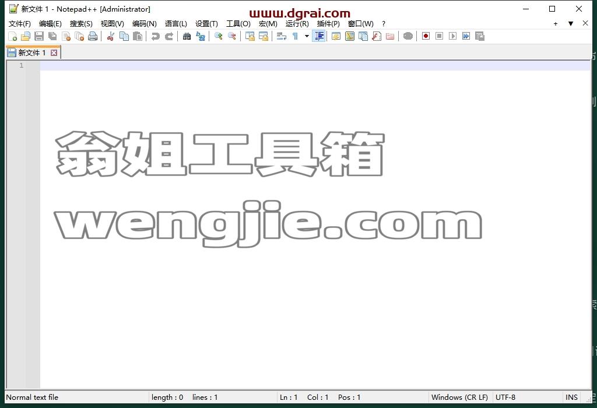Toggle synchronized vertical scrolling
Screen dimensions: 597x408
pyautogui.click(x=250, y=36)
